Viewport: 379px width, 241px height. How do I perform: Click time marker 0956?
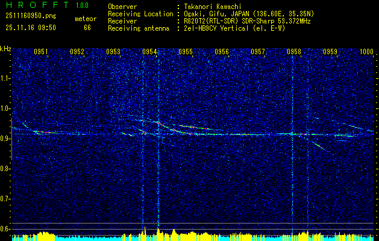[x=222, y=51]
